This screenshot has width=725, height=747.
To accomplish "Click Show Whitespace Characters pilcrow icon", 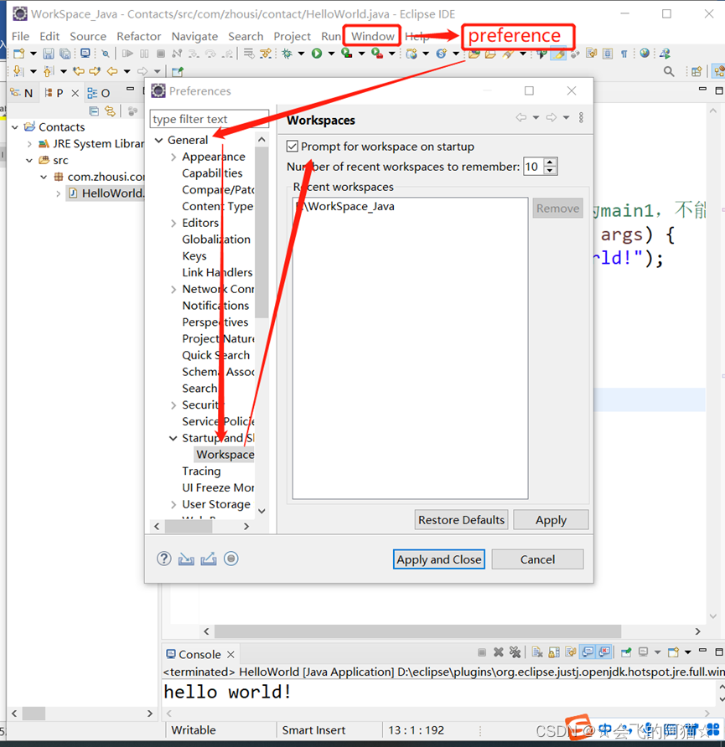I will click(x=624, y=54).
